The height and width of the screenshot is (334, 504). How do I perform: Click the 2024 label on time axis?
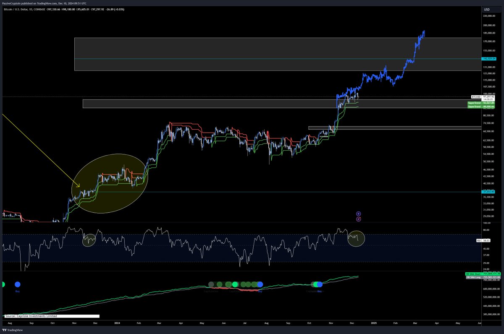(117, 323)
